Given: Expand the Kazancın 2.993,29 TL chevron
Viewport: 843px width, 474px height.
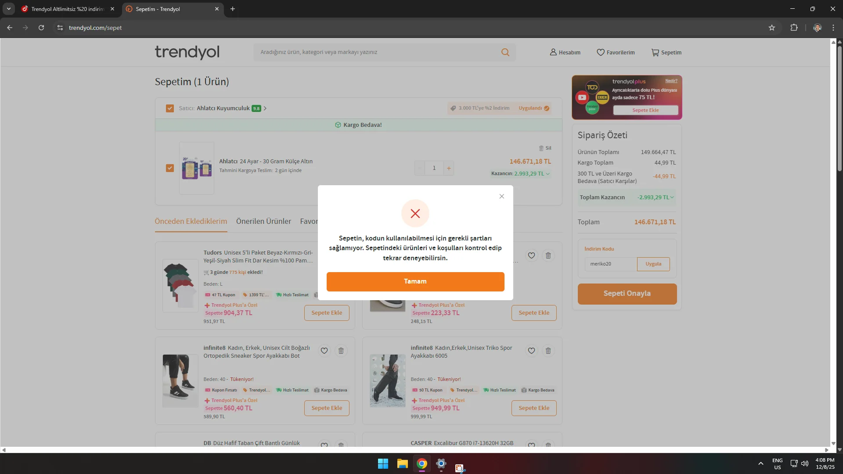Looking at the screenshot, I should pyautogui.click(x=548, y=174).
